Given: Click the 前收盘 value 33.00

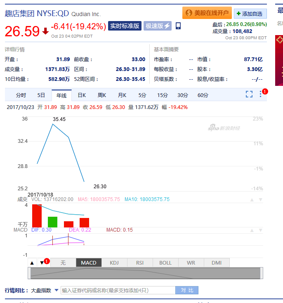Looking at the screenshot, I should click(x=138, y=59).
